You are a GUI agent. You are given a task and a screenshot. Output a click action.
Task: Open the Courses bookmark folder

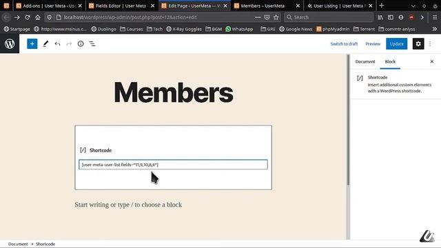(132, 29)
